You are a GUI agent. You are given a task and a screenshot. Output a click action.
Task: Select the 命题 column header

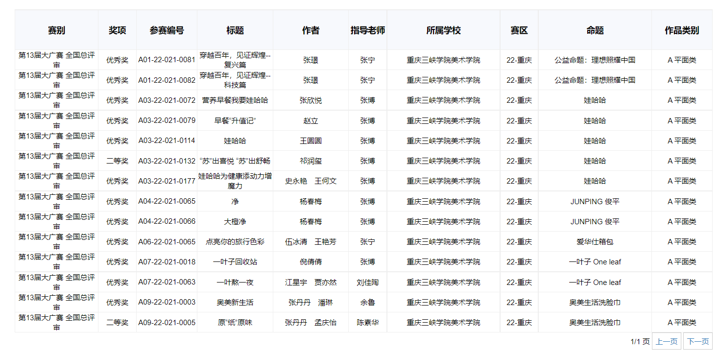(x=595, y=30)
